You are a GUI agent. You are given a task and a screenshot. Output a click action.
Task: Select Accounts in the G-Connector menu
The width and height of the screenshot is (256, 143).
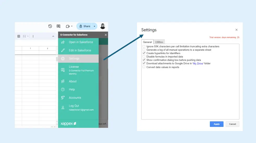tap(75, 97)
